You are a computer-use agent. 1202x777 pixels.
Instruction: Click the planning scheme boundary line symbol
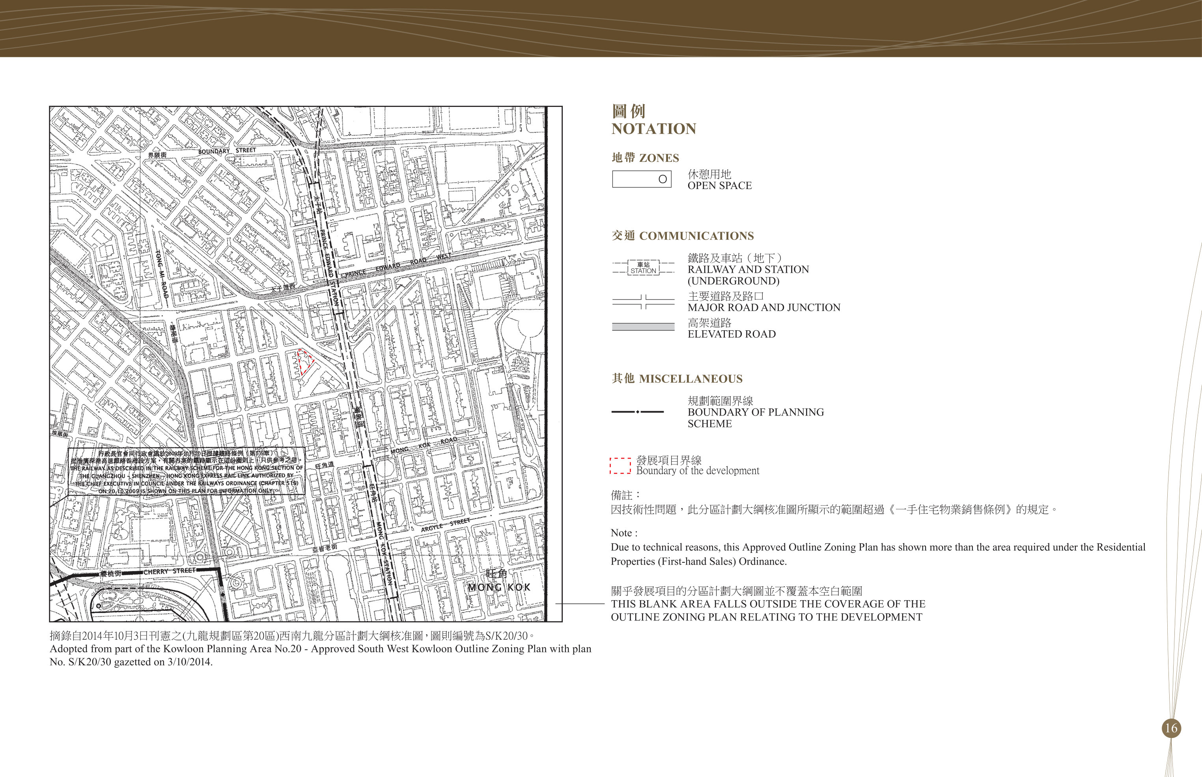coord(638,412)
